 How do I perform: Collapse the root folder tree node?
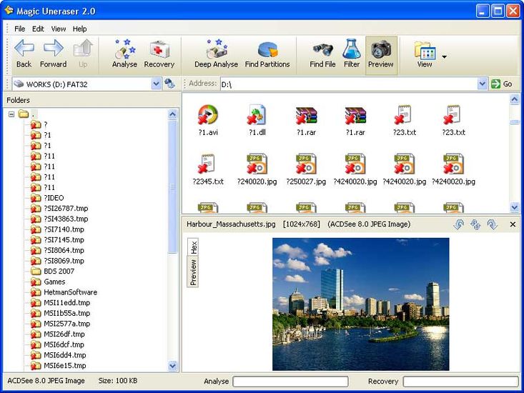click(11, 114)
